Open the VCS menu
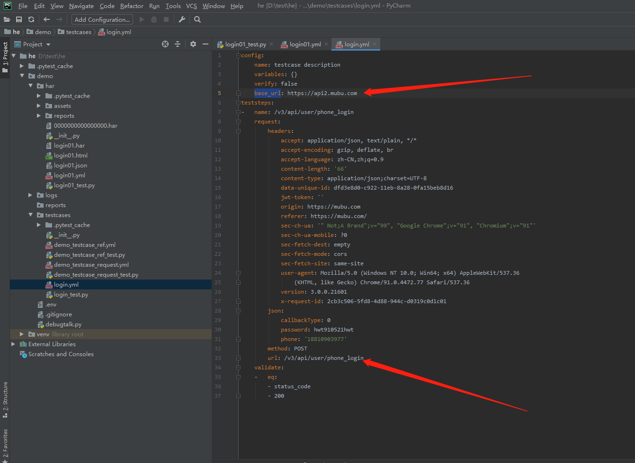The image size is (635, 463). (x=191, y=6)
